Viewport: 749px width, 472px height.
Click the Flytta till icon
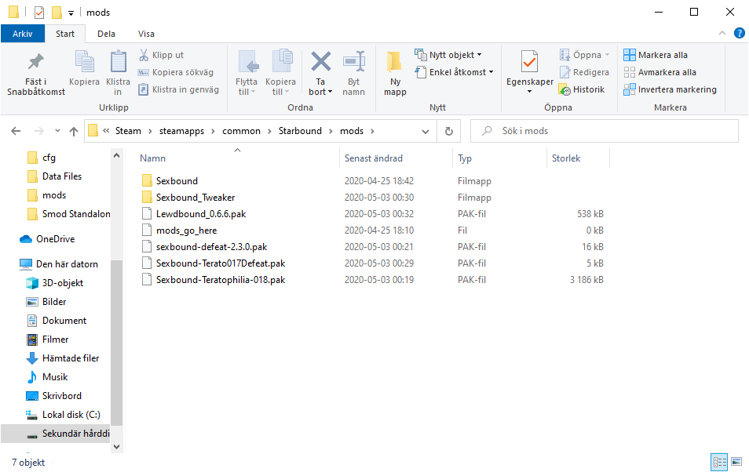tap(247, 63)
